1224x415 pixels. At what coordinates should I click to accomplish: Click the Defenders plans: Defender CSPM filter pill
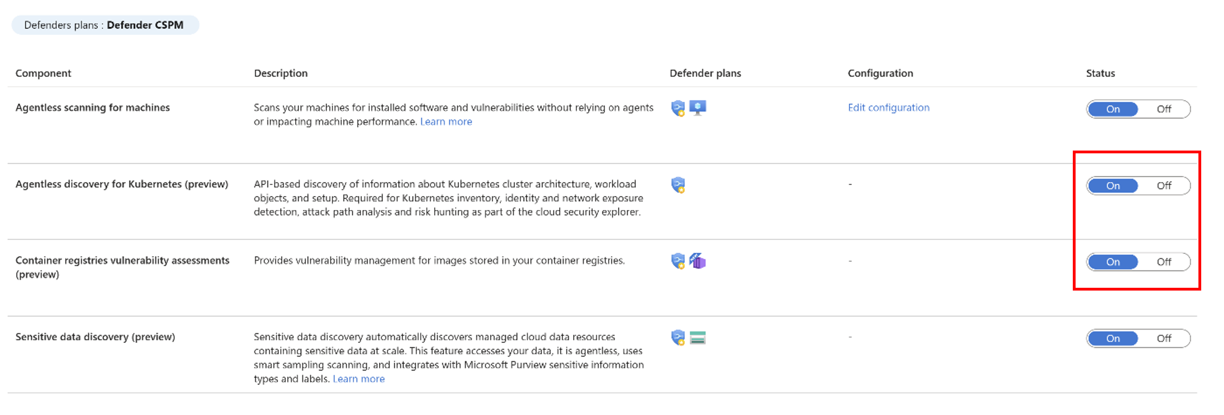point(105,25)
